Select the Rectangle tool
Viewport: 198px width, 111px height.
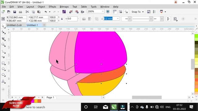point(3,63)
